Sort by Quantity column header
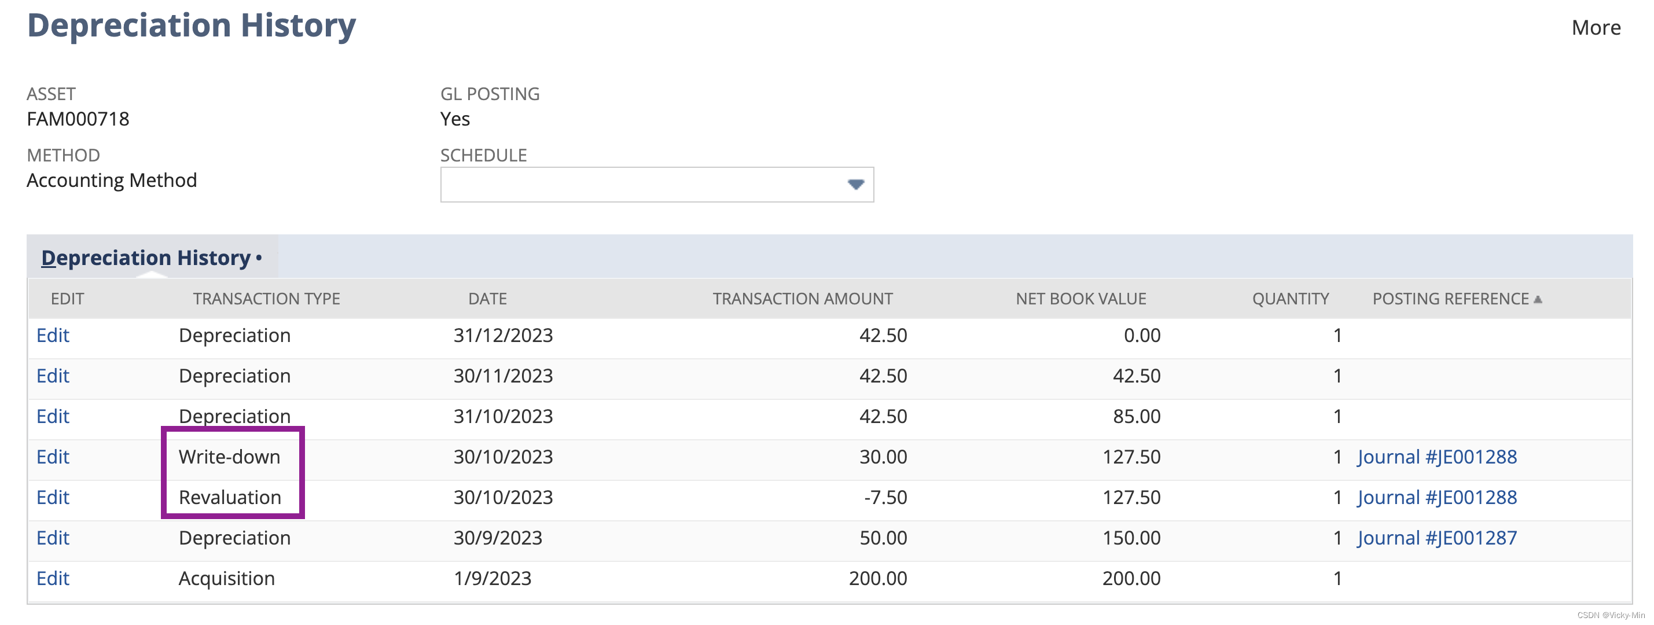The width and height of the screenshot is (1654, 625). pyautogui.click(x=1290, y=299)
